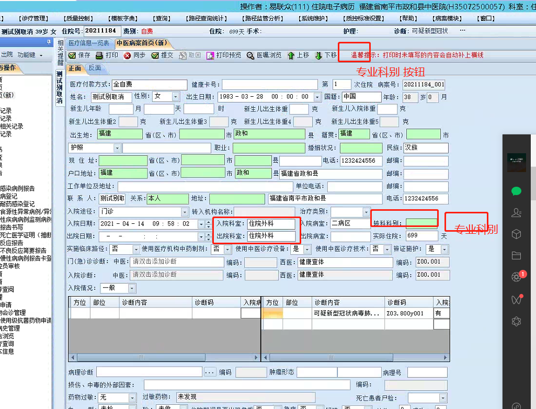Click the 打印 print icon

[x=99, y=55]
